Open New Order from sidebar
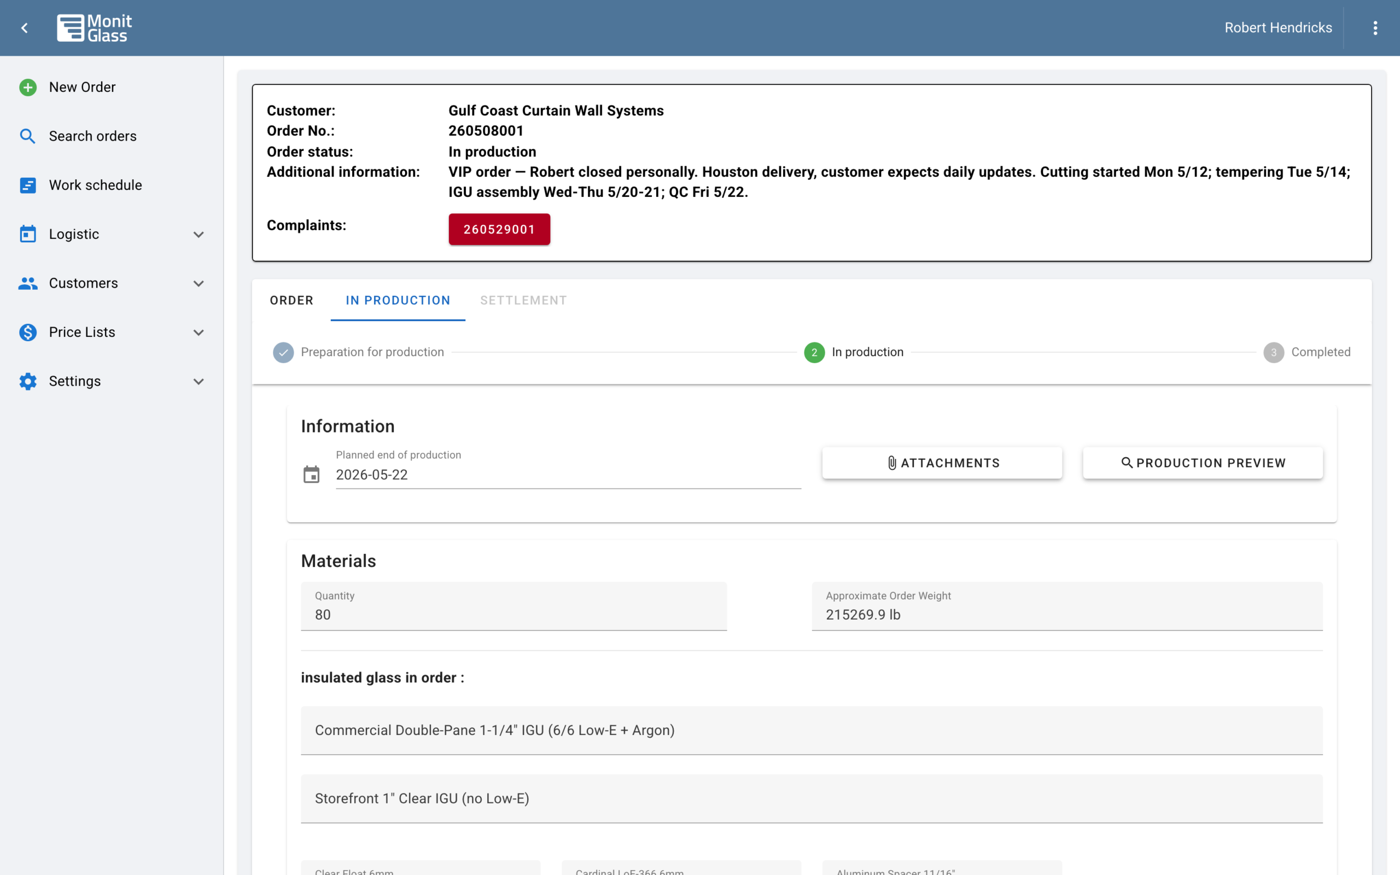1400x875 pixels. 82,87
